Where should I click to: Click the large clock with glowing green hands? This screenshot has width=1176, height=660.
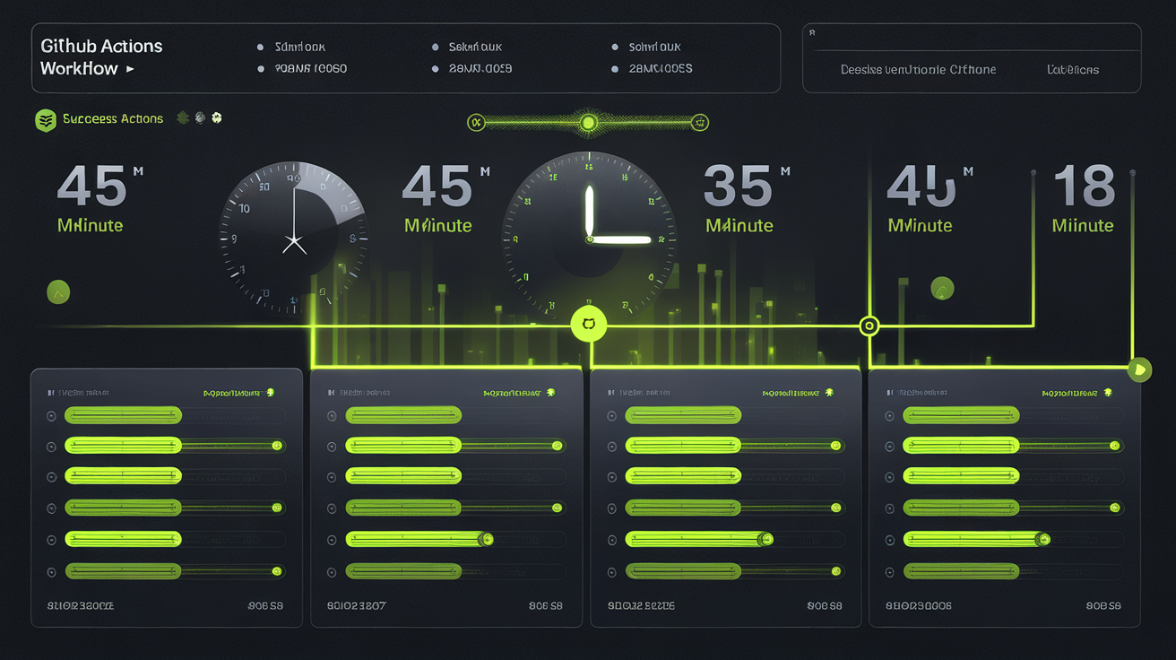pyautogui.click(x=588, y=239)
